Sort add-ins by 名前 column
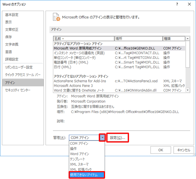This screenshot has height=179, width=196. point(84,38)
